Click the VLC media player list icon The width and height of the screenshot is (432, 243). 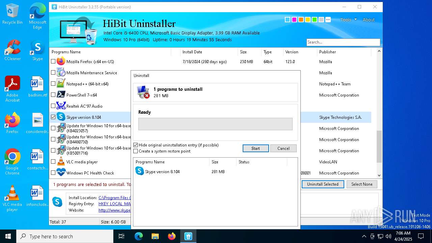(x=61, y=162)
